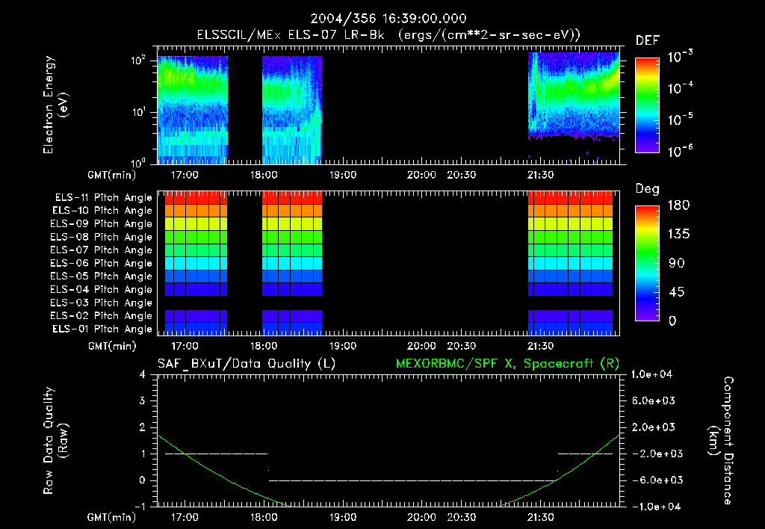Click the white data quality line at level 0

(412, 480)
